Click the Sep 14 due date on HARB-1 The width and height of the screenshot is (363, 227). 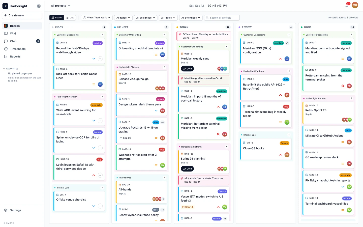click(x=188, y=207)
